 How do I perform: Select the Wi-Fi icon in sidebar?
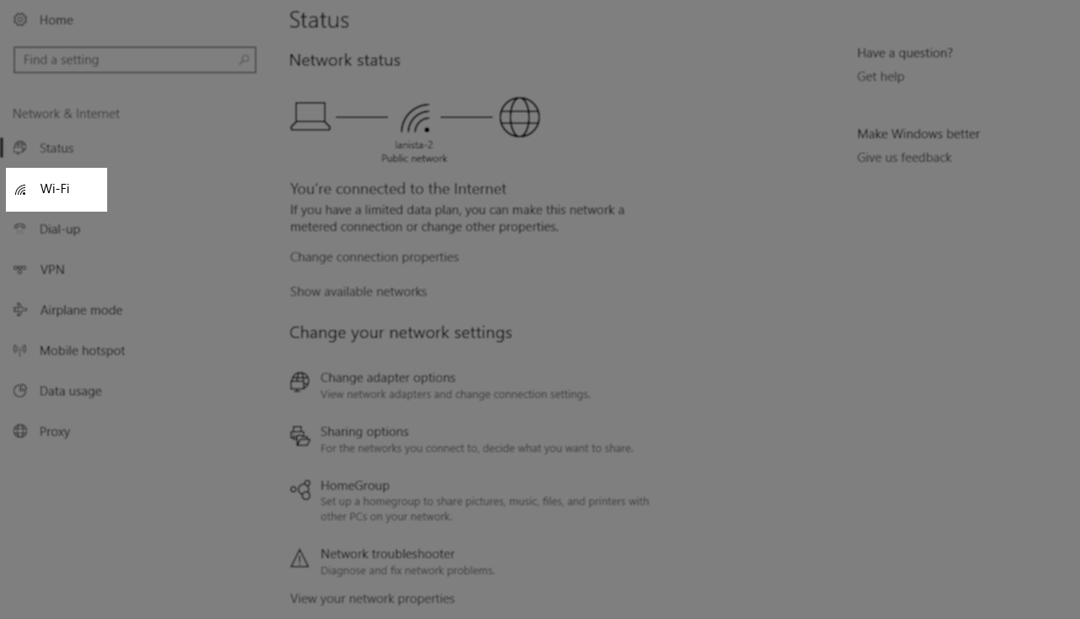tap(21, 189)
